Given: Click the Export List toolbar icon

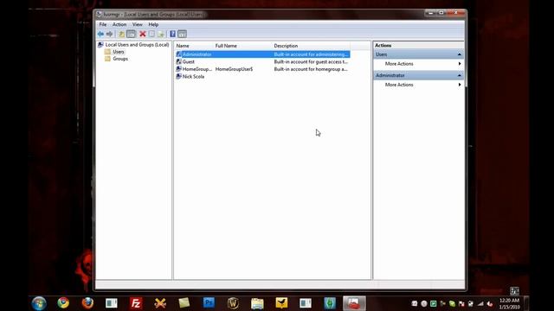Looking at the screenshot, I should tap(161, 35).
